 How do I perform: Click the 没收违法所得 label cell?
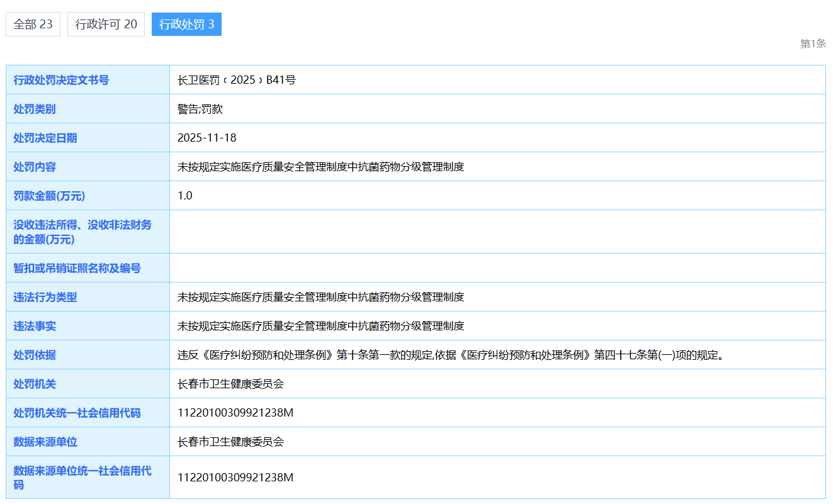(82, 232)
